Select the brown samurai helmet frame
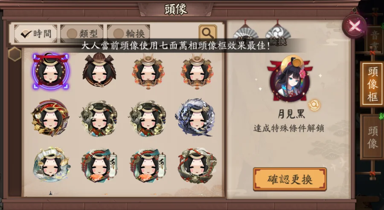Image resolution: width=384 pixels, height=210 pixels. (x=99, y=70)
